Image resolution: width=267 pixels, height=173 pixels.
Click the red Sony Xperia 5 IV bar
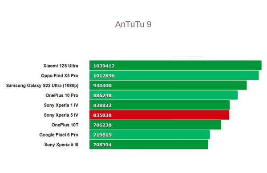coord(159,115)
